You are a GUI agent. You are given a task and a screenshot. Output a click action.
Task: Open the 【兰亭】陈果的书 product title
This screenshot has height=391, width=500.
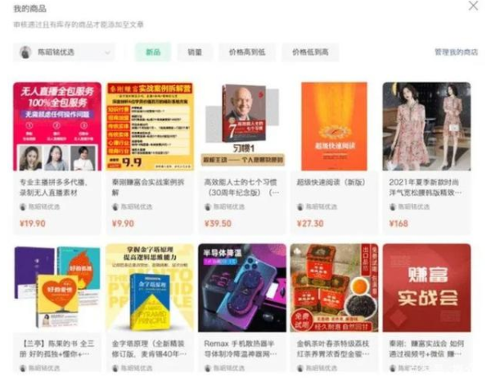57,348
